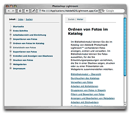Expand Arbeitsbereich und Einrichtung section
The height and width of the screenshot is (121, 130).
10,35
